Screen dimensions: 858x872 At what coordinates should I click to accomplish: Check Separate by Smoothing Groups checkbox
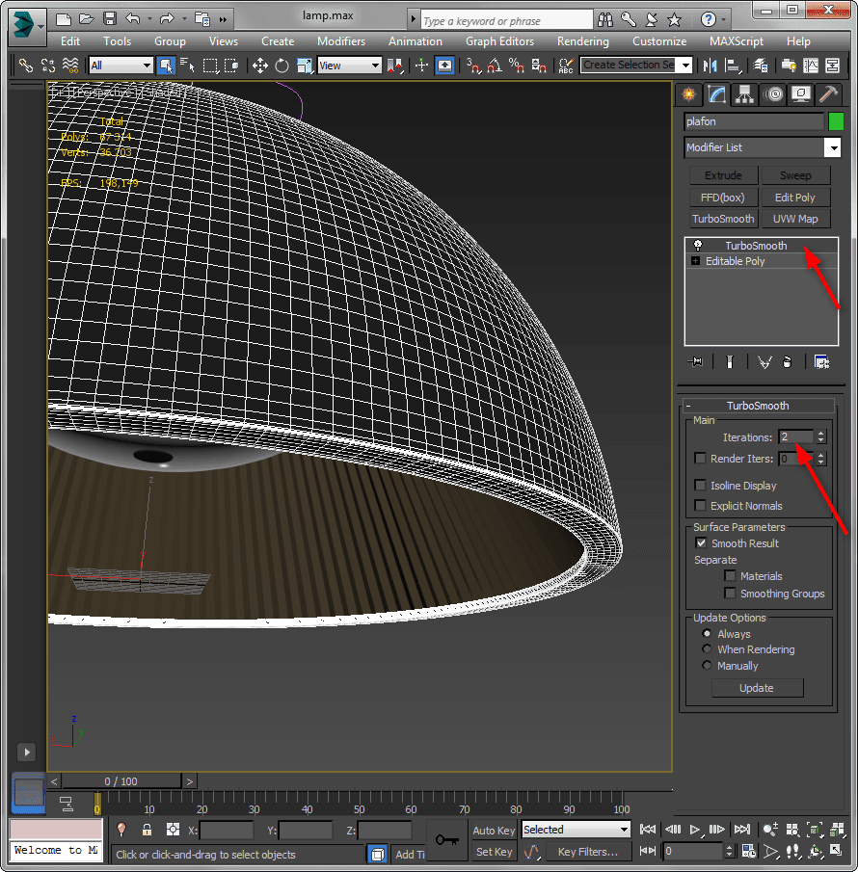(730, 594)
